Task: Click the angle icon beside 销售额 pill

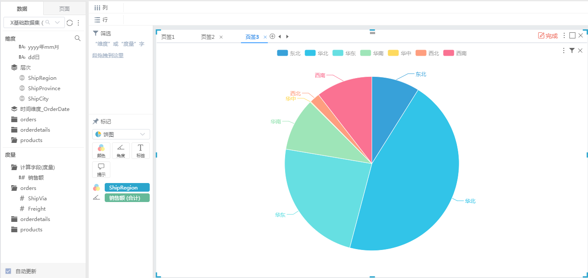Action: tap(96, 198)
